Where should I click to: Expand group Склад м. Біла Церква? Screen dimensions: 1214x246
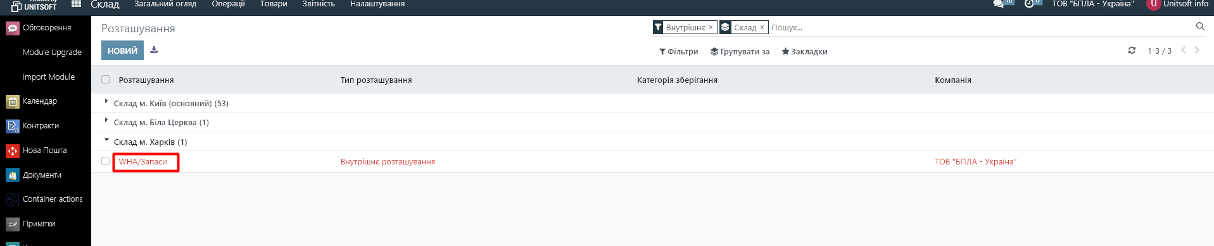click(x=161, y=122)
